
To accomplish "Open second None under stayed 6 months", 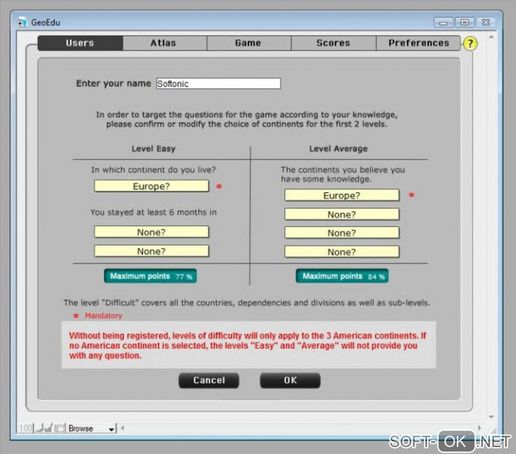I will pos(151,251).
